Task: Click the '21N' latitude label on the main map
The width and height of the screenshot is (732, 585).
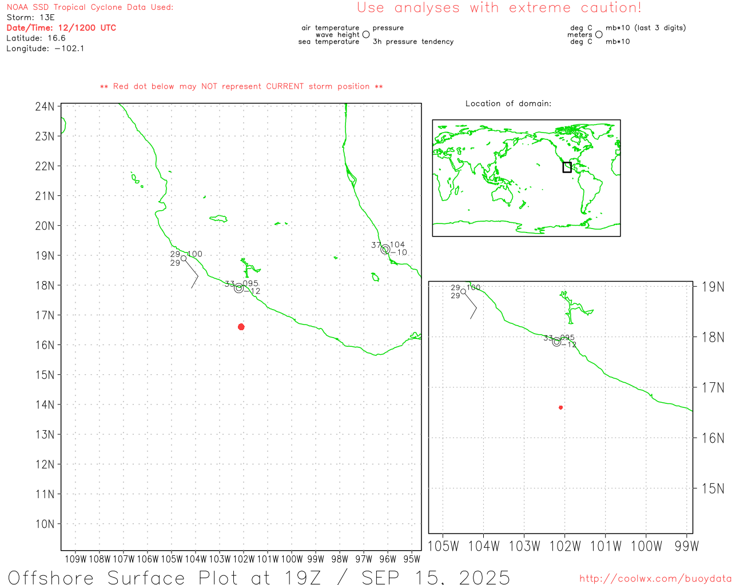Action: (45, 196)
